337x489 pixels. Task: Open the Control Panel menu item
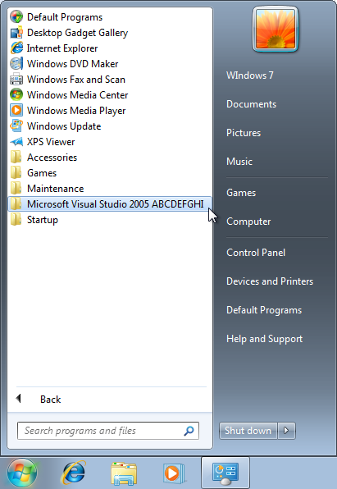[256, 253]
